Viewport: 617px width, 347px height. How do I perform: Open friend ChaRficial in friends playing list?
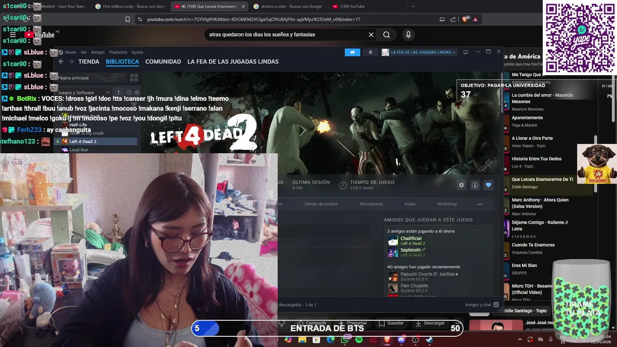(406, 240)
